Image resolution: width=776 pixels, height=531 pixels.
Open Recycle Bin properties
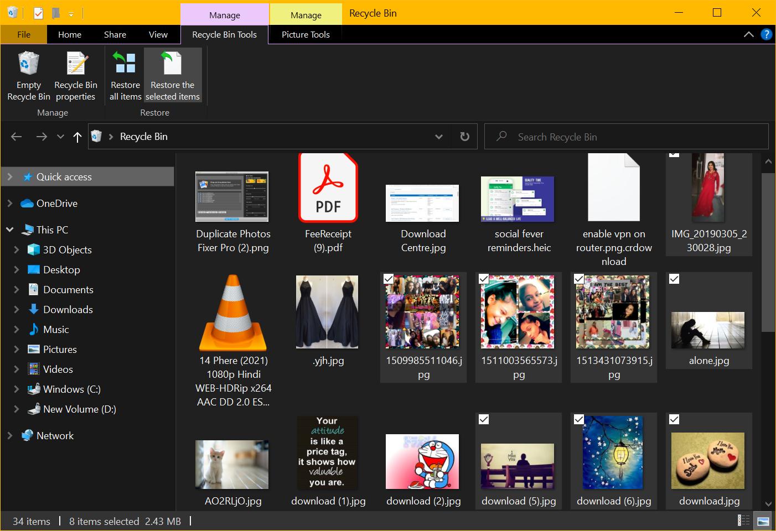76,75
